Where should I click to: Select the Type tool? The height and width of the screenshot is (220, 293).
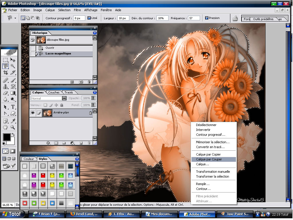(13, 107)
